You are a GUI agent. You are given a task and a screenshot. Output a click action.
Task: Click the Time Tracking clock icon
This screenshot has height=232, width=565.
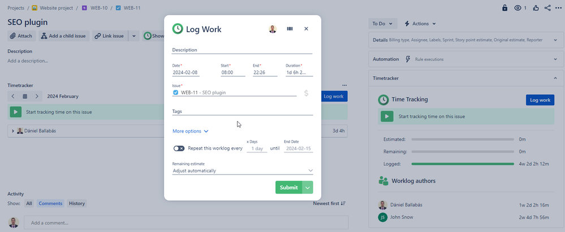pyautogui.click(x=383, y=100)
